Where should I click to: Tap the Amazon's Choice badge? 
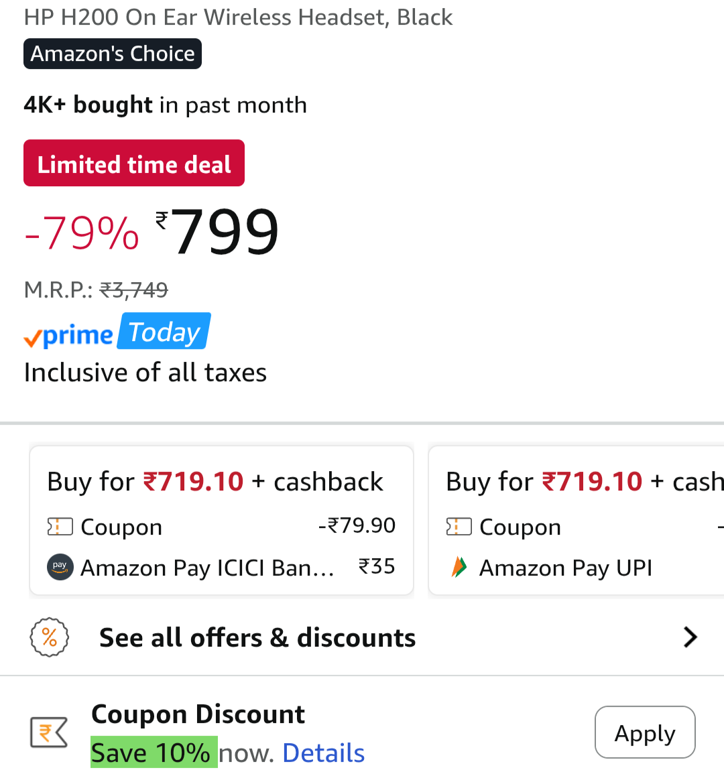[x=113, y=54]
